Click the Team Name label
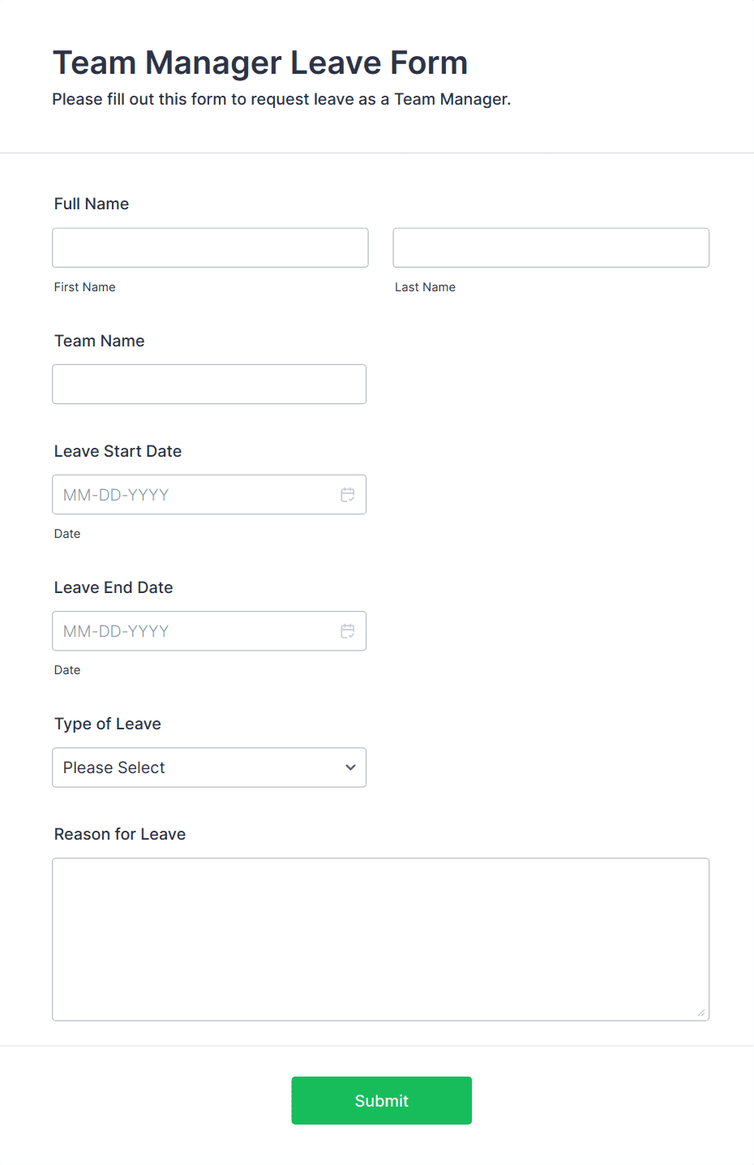Screen dimensions: 754x1165 pyautogui.click(x=100, y=341)
